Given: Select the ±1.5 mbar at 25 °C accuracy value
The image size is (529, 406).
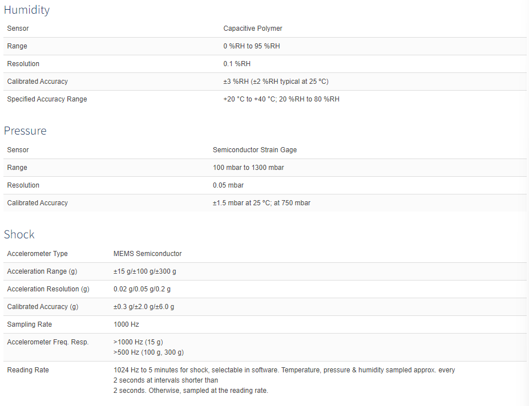Looking at the screenshot, I should (x=261, y=203).
